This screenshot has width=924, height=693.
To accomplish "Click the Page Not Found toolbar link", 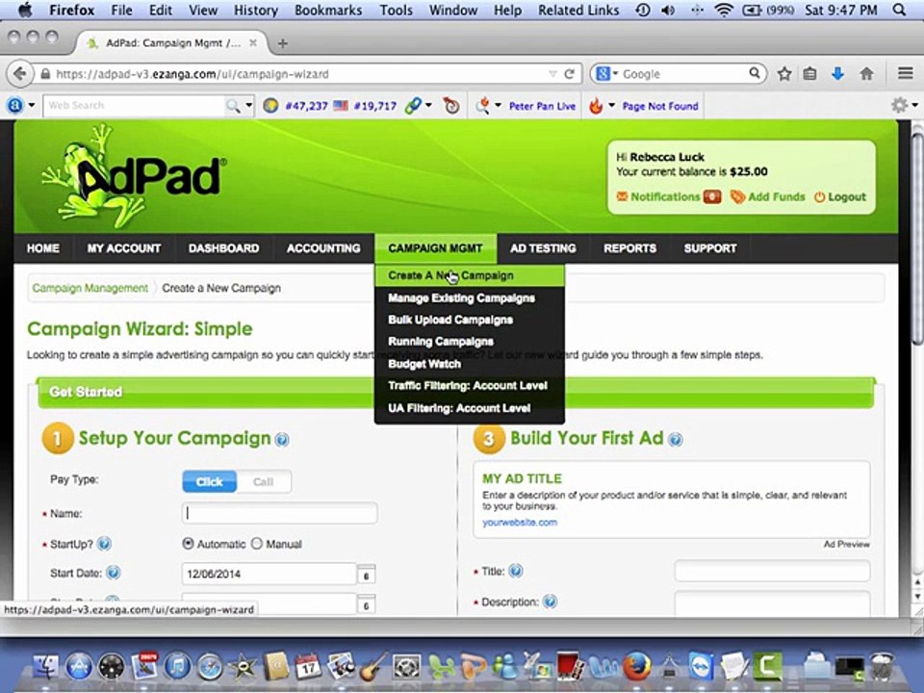I will pyautogui.click(x=660, y=106).
